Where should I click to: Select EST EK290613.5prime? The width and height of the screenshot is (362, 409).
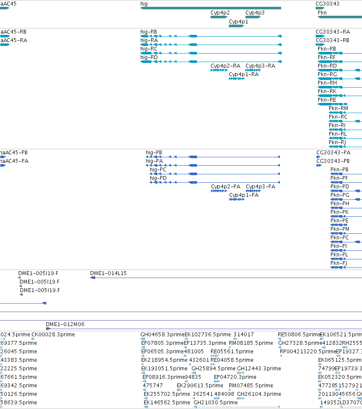pos(200,386)
